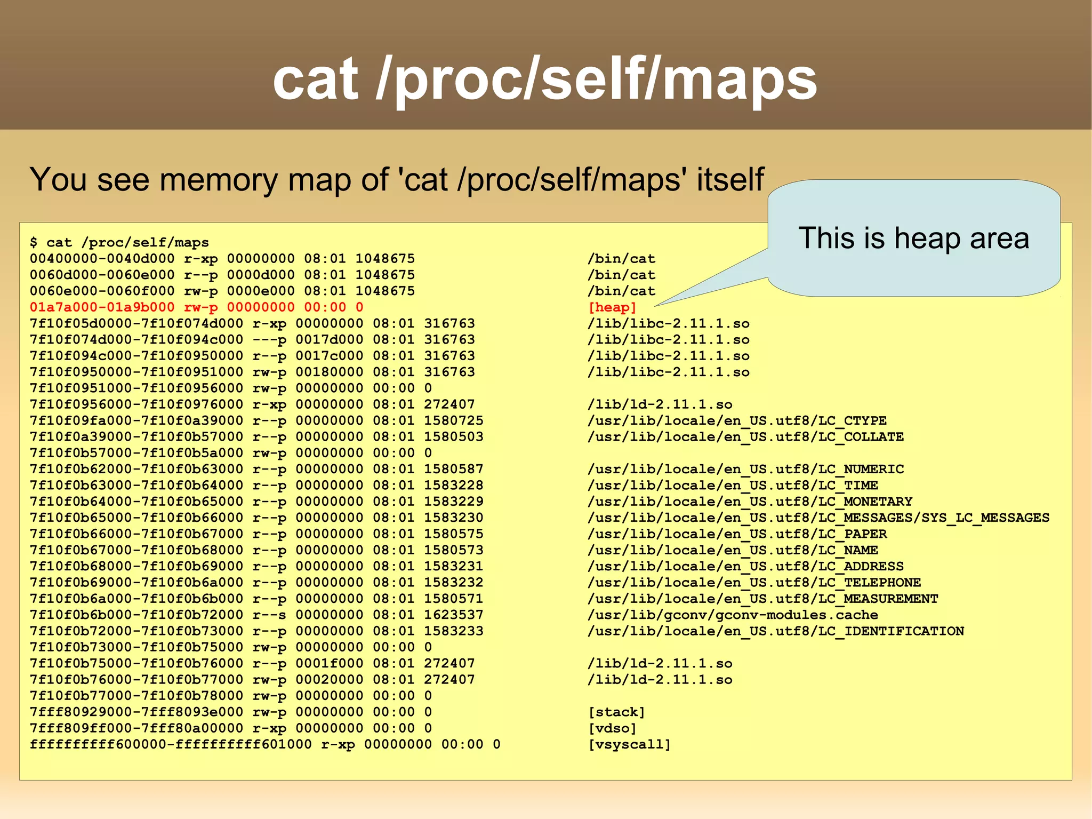The width and height of the screenshot is (1092, 819).
Task: Click the LC_MEASUREMENT locale path
Action: [x=762, y=599]
